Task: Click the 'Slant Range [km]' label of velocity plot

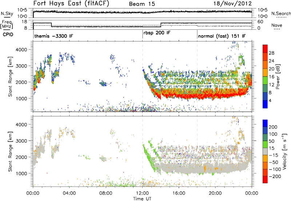Action: point(10,152)
